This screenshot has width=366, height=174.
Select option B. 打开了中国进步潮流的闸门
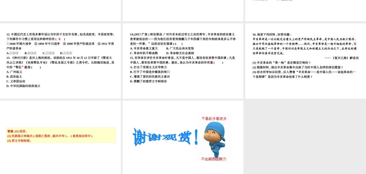(150, 72)
